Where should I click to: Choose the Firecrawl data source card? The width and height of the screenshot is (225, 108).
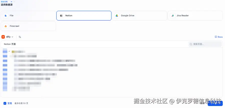click(28, 26)
